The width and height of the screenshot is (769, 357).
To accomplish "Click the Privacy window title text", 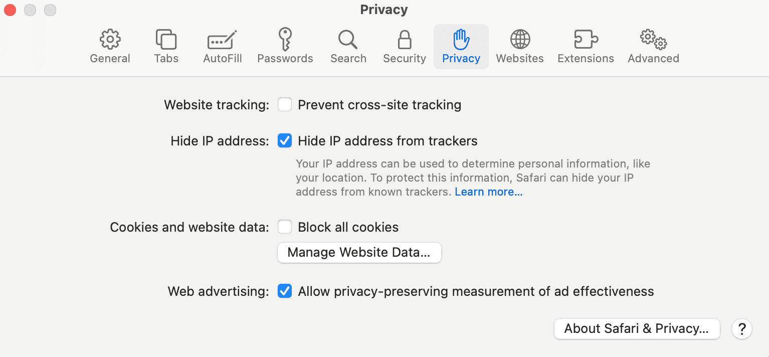I will coord(384,10).
